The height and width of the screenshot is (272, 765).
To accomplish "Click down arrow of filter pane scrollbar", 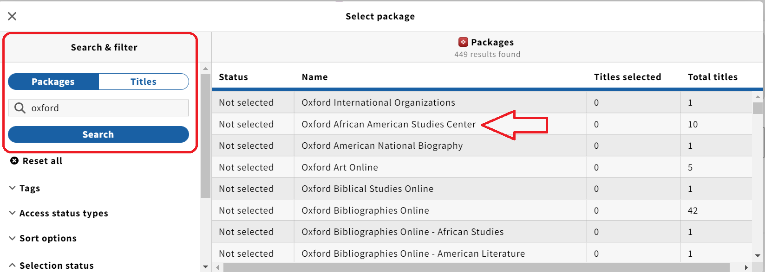I will click(205, 267).
